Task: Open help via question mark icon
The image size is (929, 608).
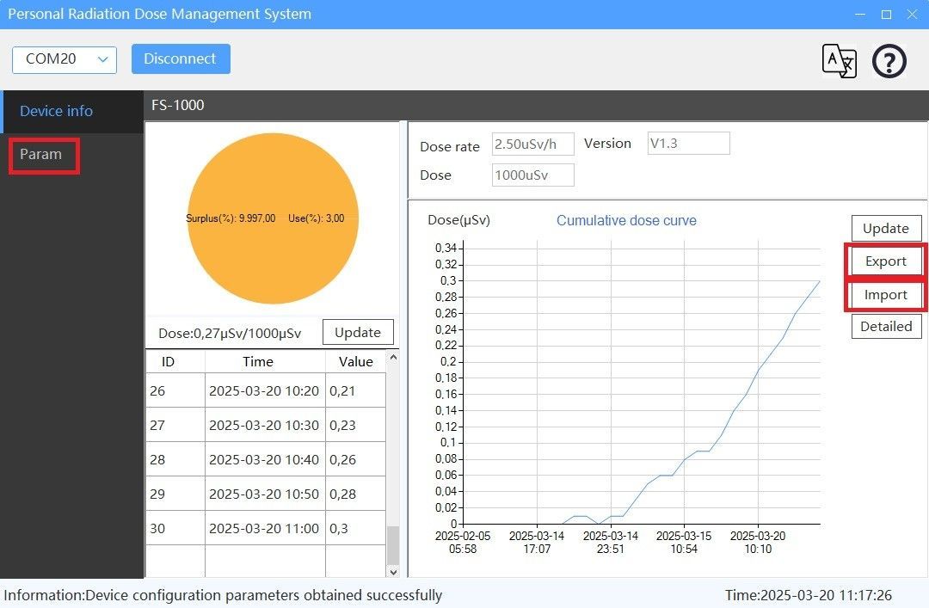Action: click(889, 61)
